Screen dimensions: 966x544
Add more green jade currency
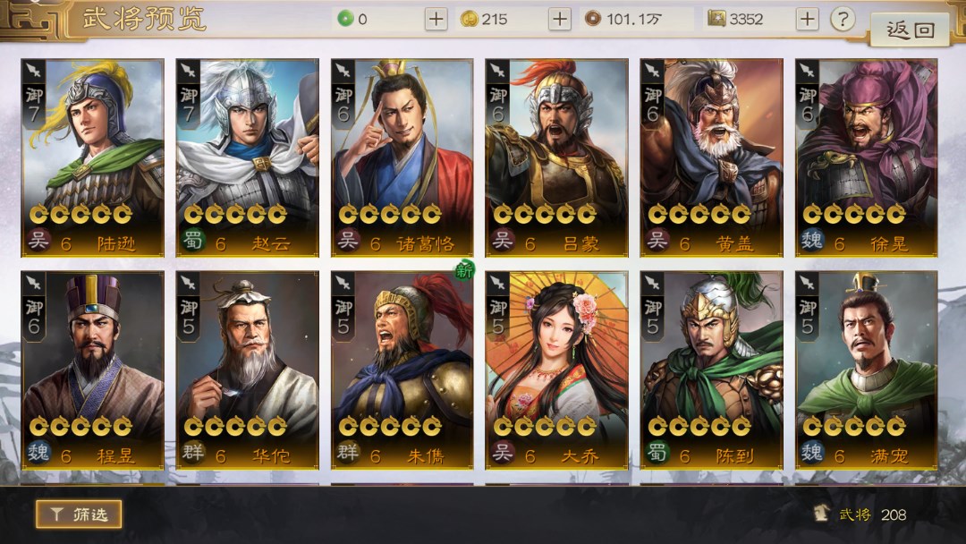tap(436, 19)
